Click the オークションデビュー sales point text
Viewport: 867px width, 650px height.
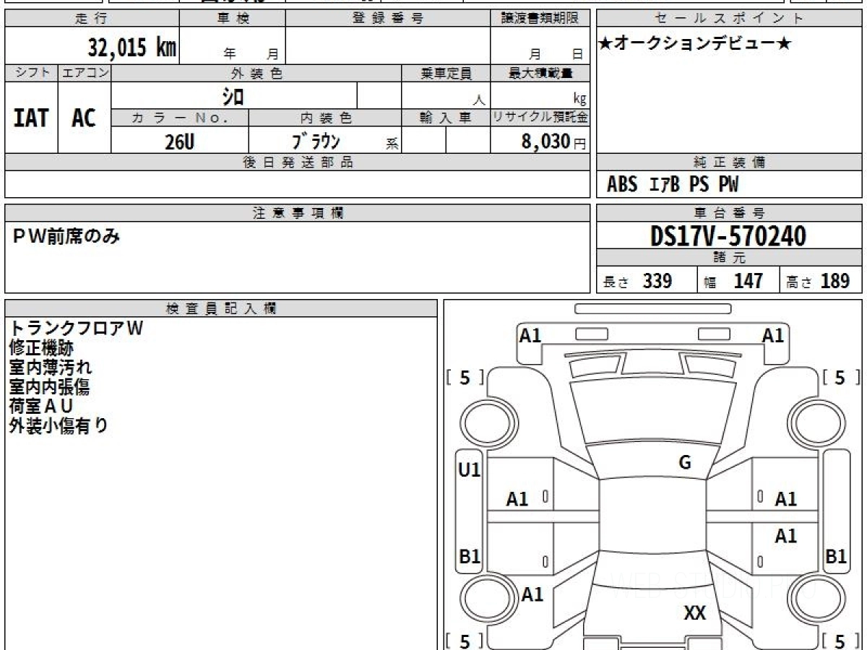[x=695, y=44]
